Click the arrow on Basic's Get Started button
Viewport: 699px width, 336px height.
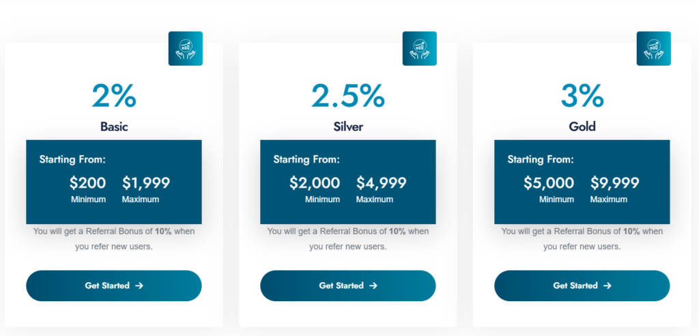pyautogui.click(x=139, y=286)
